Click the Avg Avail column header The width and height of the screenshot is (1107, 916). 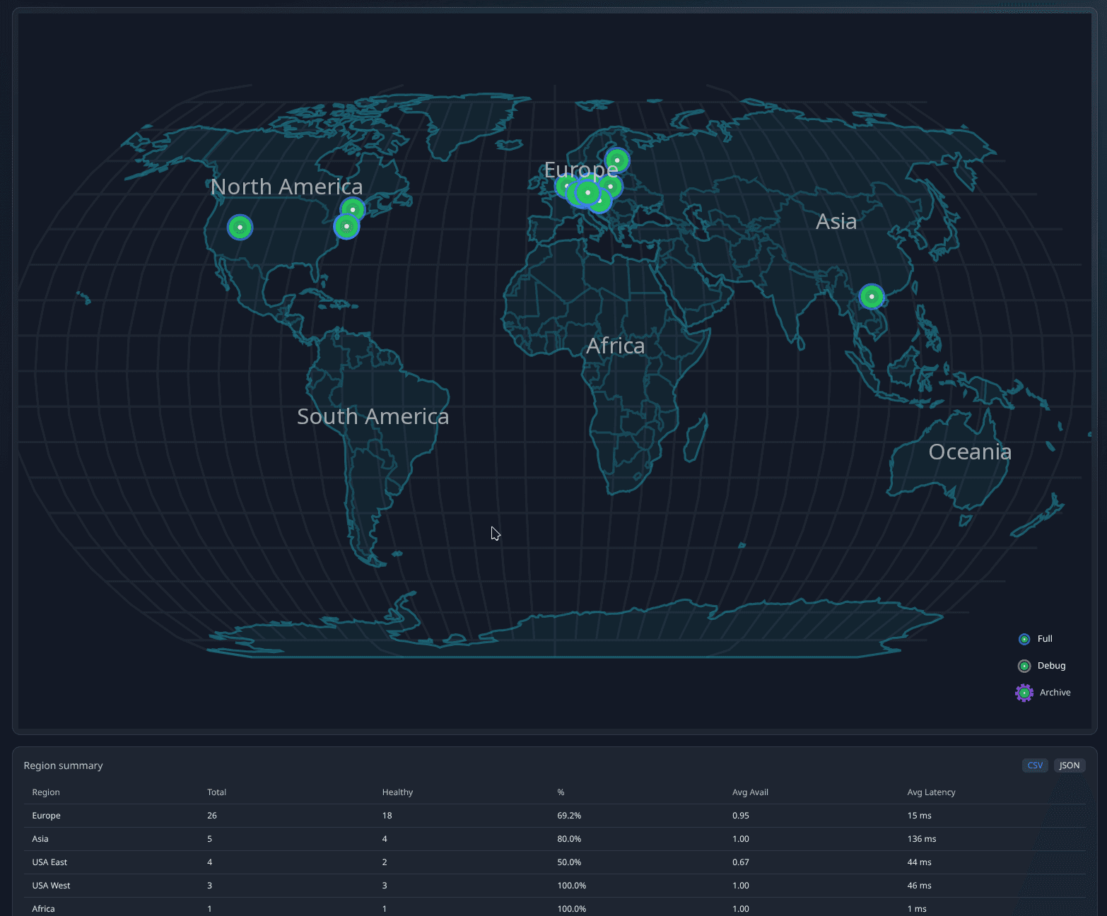coord(750,792)
